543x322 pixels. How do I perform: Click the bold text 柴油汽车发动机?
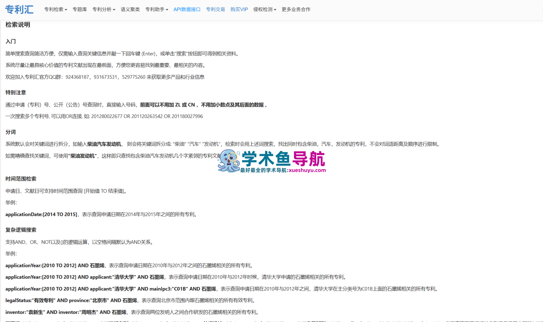pyautogui.click(x=104, y=144)
